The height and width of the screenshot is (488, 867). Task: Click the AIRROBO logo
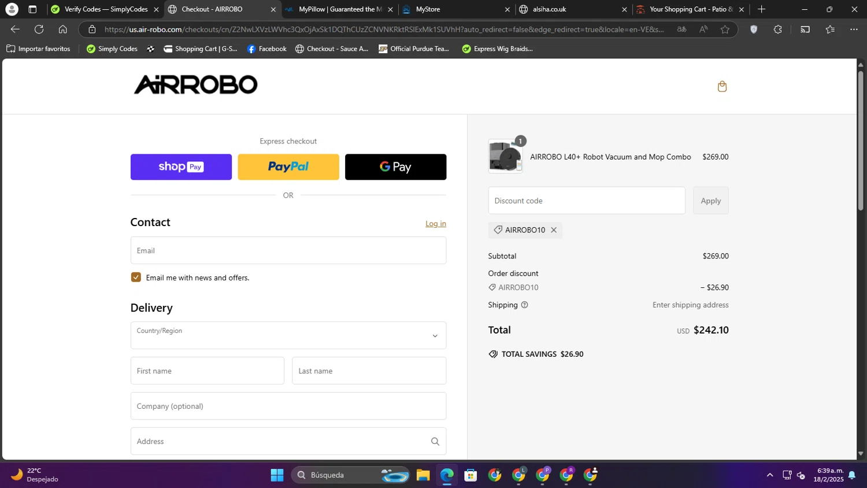[196, 84]
